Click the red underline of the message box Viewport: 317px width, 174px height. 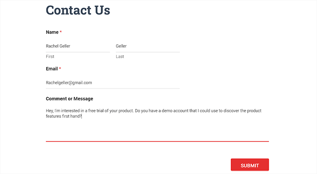[x=157, y=141]
